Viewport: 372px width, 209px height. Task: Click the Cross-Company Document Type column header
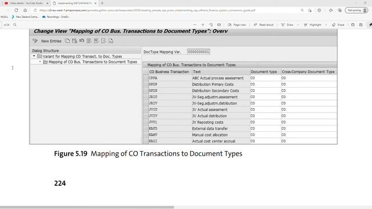click(308, 71)
